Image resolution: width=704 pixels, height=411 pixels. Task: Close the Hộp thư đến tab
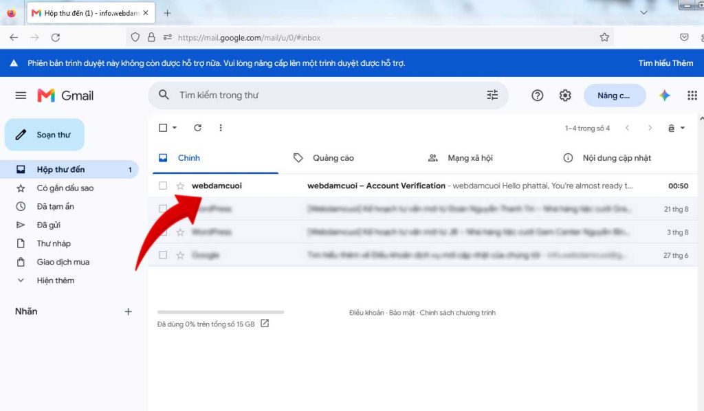[146, 13]
